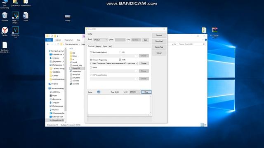The image size is (264, 148).
Task: Click Properties icon in Explorer quick access toolbar
Action: (52, 36)
